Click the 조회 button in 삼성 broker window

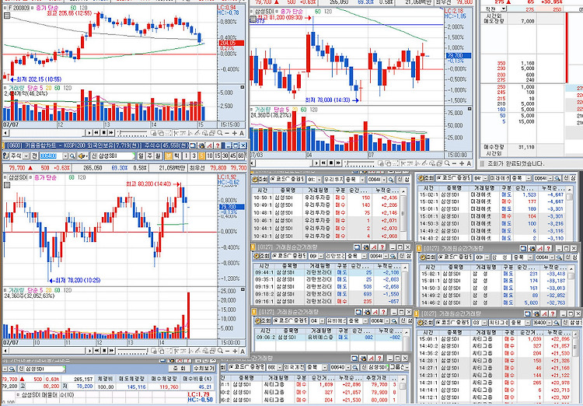pyautogui.click(x=426, y=257)
